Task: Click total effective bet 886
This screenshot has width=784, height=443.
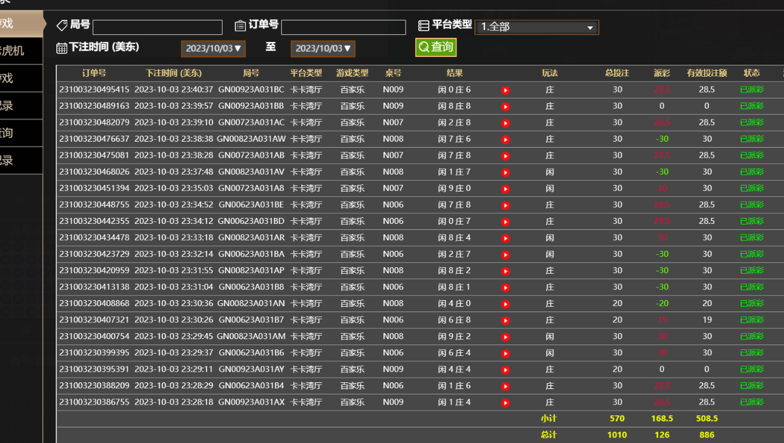Action: click(x=707, y=435)
